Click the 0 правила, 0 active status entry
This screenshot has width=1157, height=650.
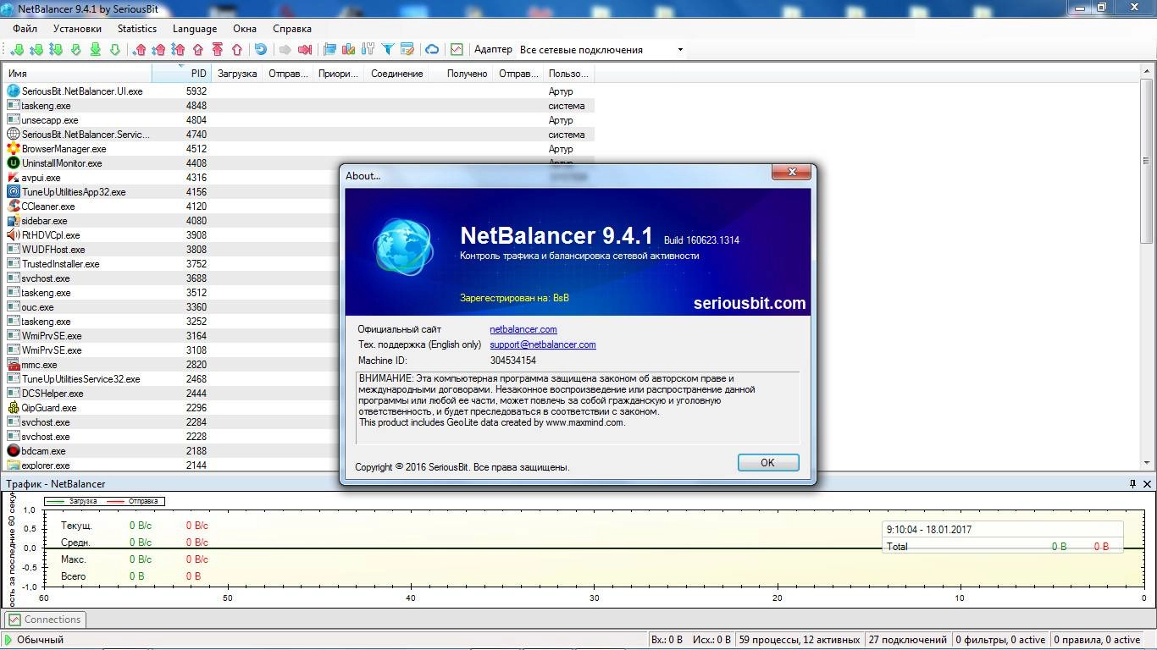pyautogui.click(x=1097, y=640)
